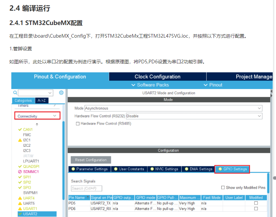Open the NVIC Settings tab
The height and width of the screenshot is (217, 276).
pos(165,169)
